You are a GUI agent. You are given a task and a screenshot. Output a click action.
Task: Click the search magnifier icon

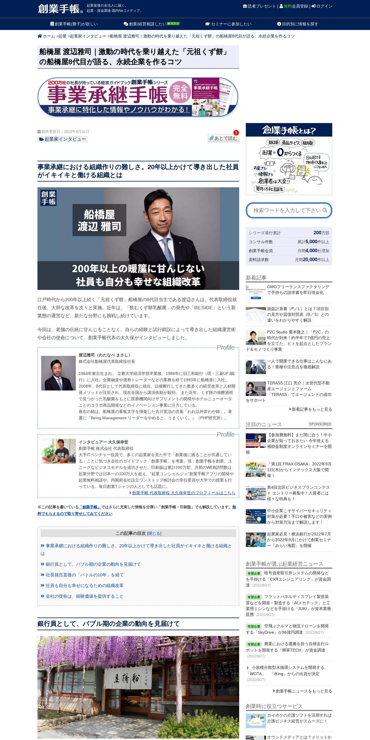325,210
